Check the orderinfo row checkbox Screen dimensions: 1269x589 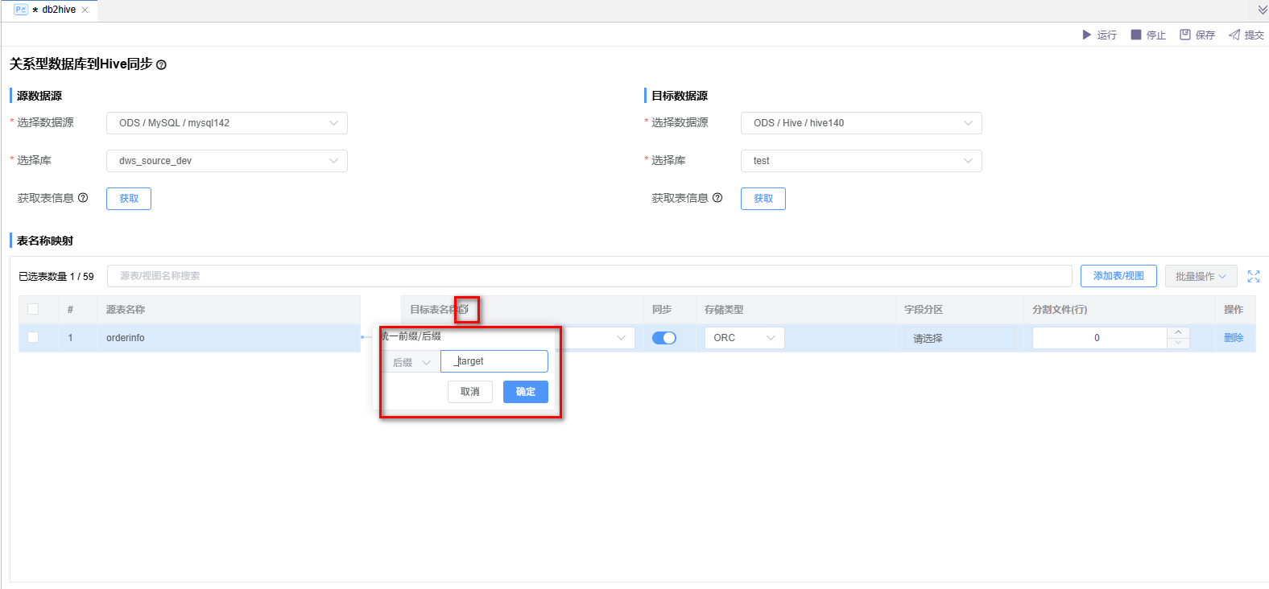33,337
